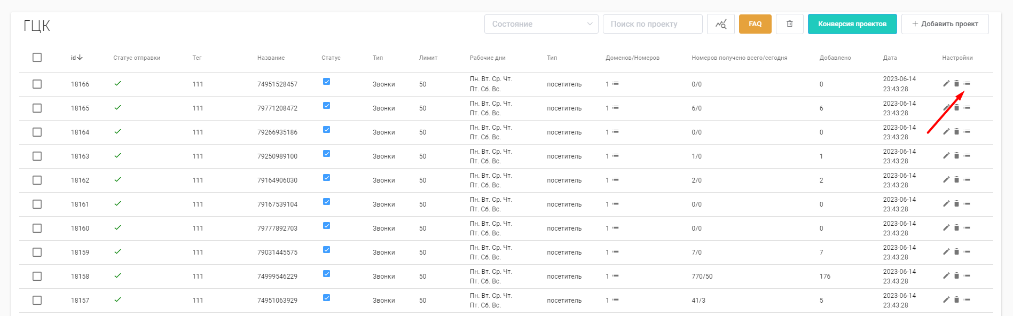Open list settings icon for project 18166

click(967, 83)
